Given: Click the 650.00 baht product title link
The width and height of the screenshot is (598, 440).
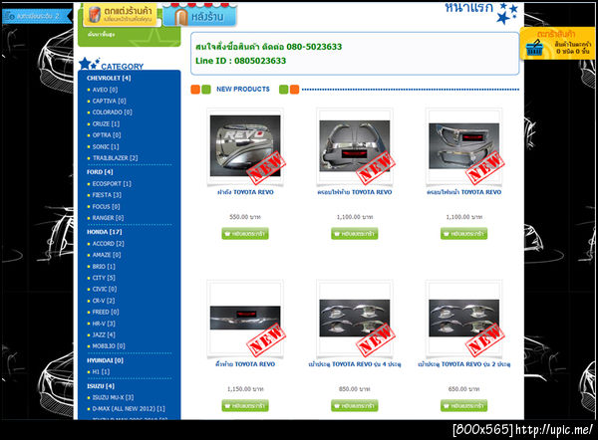Looking at the screenshot, I should coord(463,364).
